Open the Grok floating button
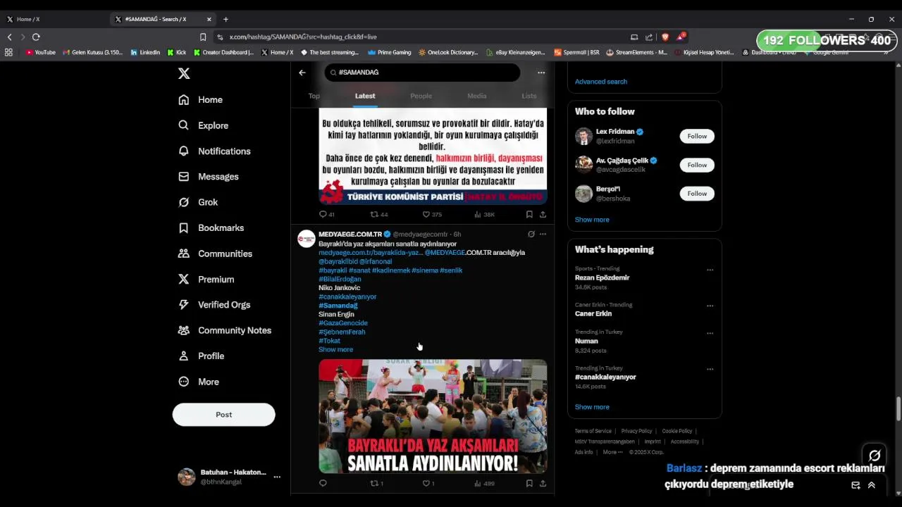 click(x=875, y=456)
